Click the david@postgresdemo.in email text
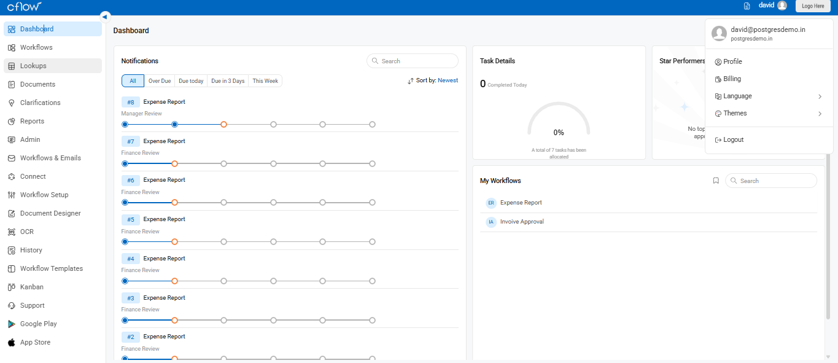This screenshot has width=838, height=363. pyautogui.click(x=768, y=29)
